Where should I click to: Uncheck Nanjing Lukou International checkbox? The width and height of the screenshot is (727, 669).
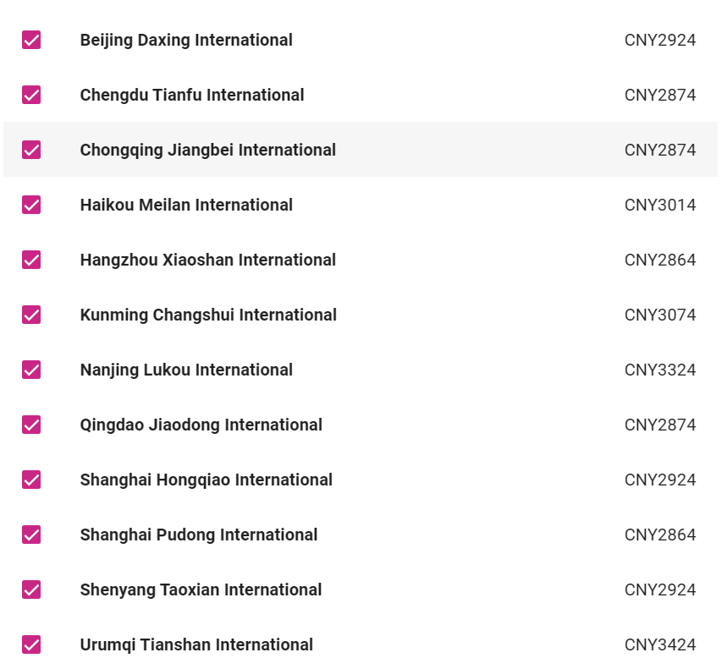tap(31, 370)
